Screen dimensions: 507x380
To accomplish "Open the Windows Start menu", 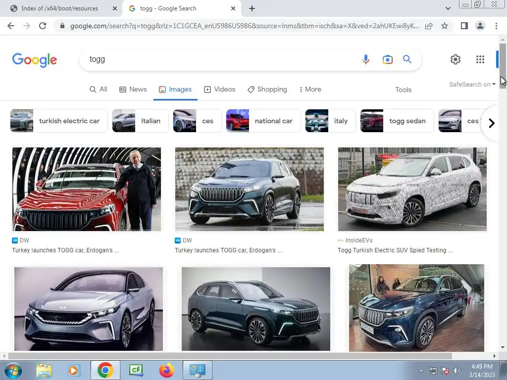I will (x=13, y=370).
